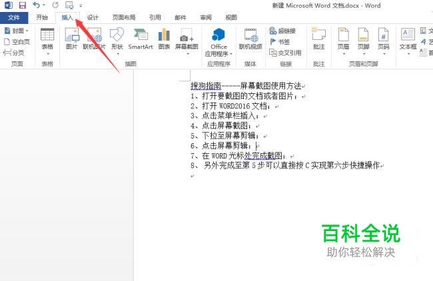Click the line '5、下拉至屏幕剪辑'
Viewport: 433px width, 281px height.
224,136
